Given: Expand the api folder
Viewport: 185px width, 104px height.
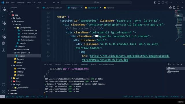Looking at the screenshot, I should (x=12, y=78).
